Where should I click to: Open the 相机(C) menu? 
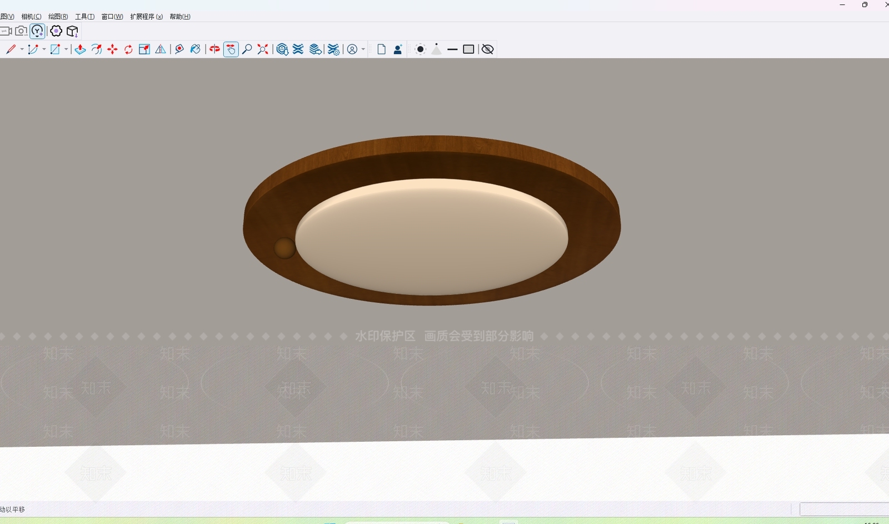[31, 17]
